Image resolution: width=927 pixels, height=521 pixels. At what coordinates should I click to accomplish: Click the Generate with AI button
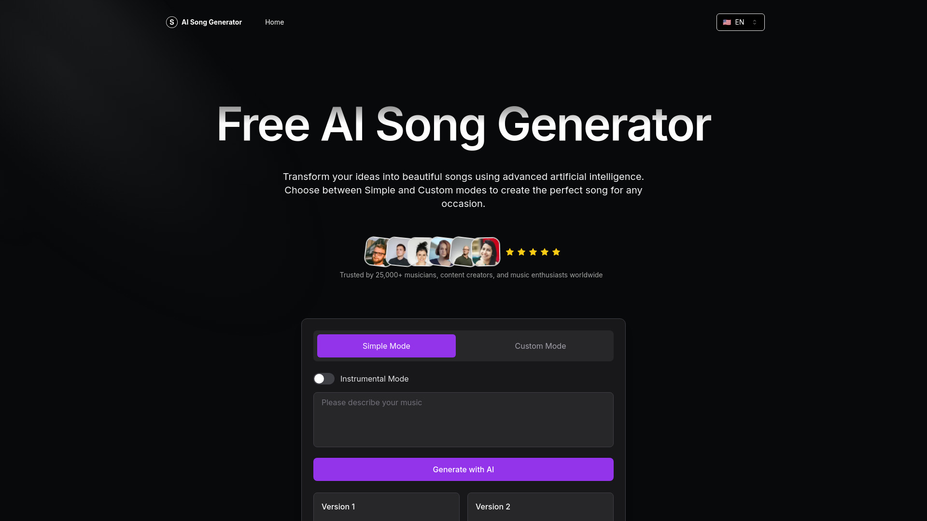pyautogui.click(x=463, y=469)
